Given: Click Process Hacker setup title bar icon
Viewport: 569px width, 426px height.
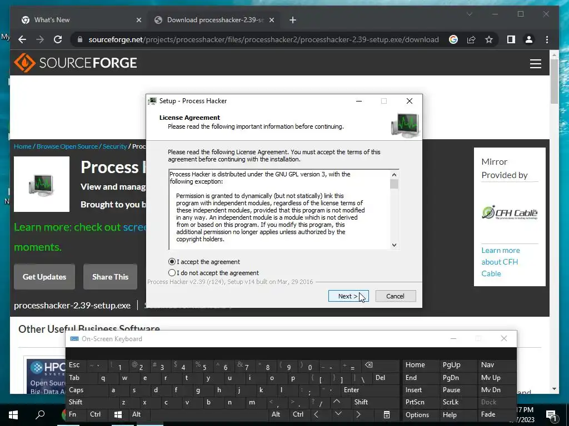Looking at the screenshot, I should click(152, 101).
